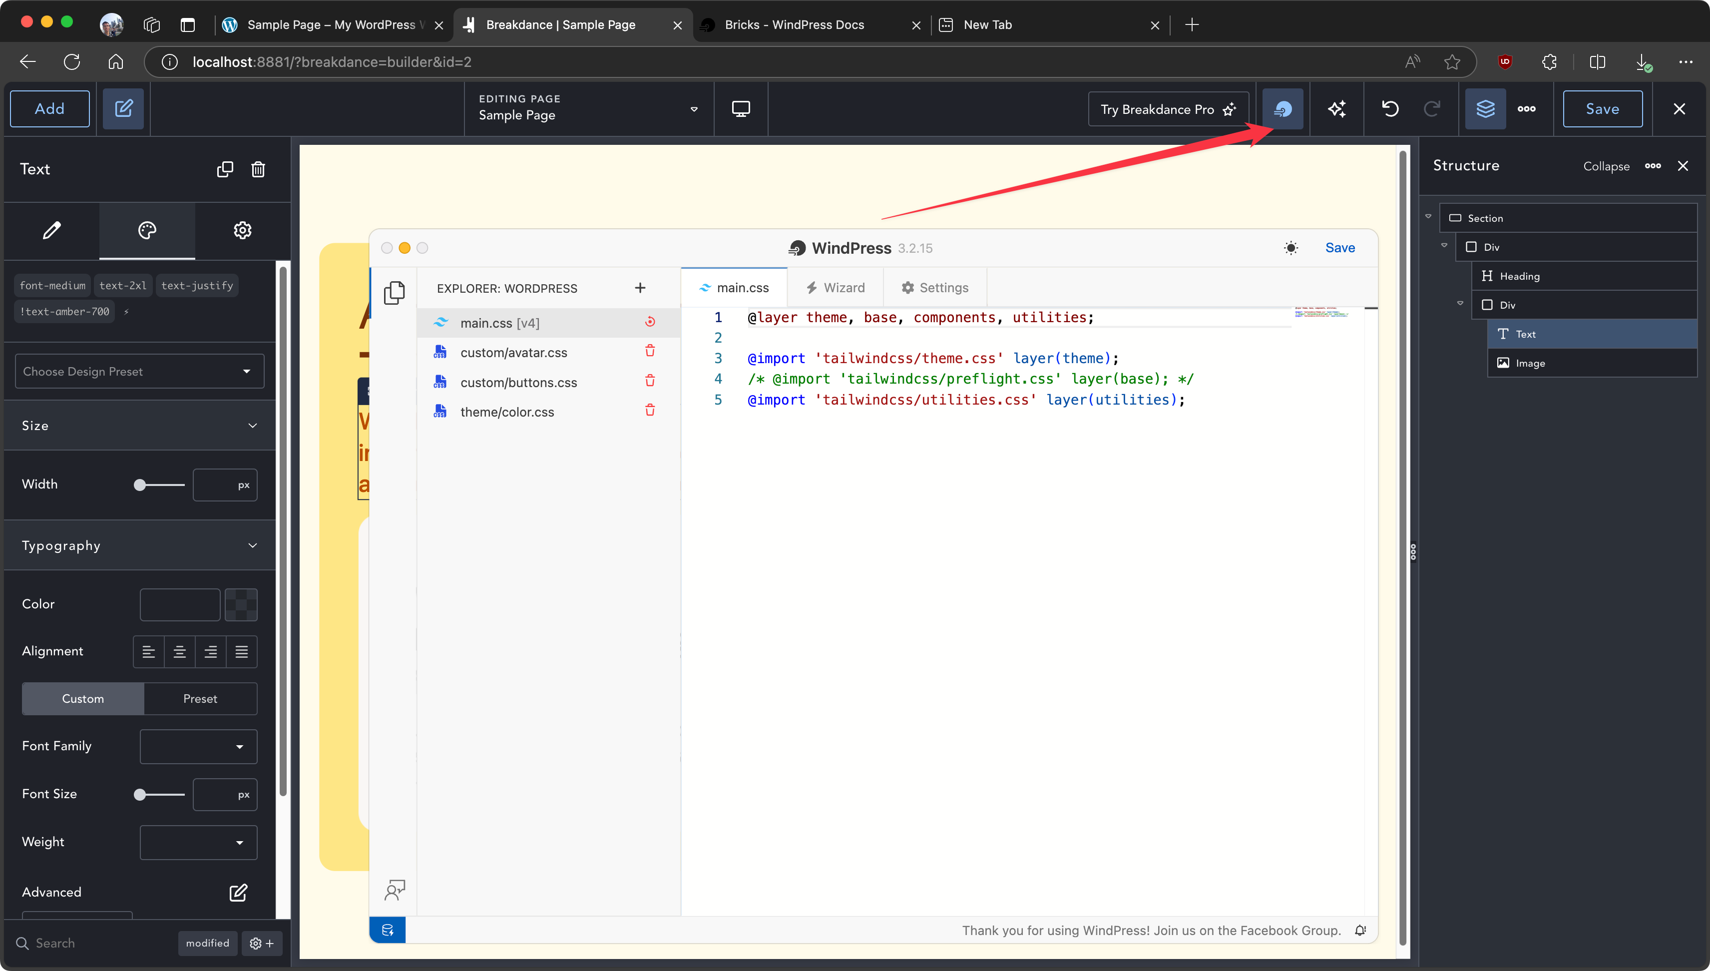
Task: Duplicate the Text element with the copy icon
Action: (225, 169)
